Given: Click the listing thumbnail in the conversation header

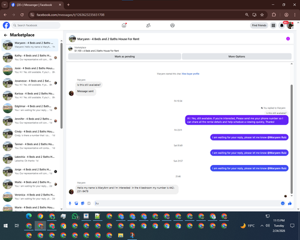Looking at the screenshot, I should tap(72, 39).
